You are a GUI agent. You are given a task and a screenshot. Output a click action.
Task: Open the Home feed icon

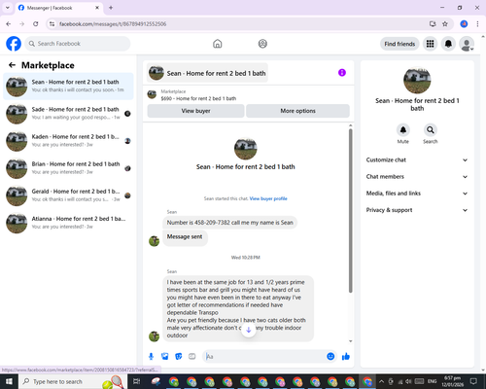click(x=218, y=44)
